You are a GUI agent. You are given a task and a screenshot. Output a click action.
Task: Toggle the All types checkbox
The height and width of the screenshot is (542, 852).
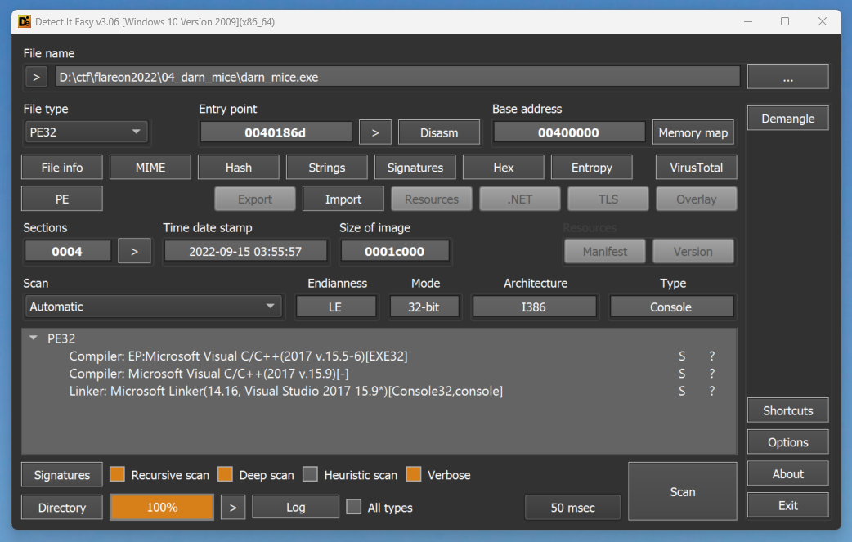353,507
